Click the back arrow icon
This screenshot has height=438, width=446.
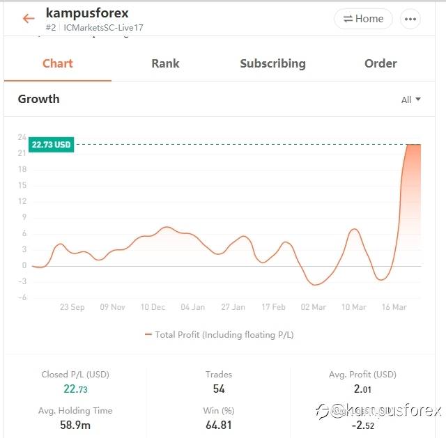(29, 19)
